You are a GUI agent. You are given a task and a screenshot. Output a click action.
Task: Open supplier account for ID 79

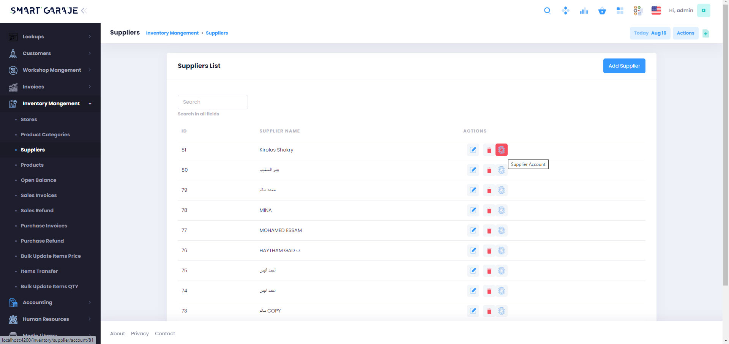(x=502, y=190)
